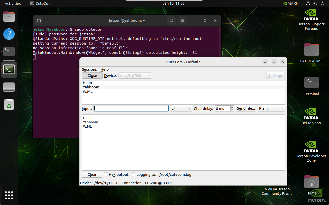The image size is (329, 205).
Task: Click 'sudo cutecom' command line in terminal
Action: [88, 29]
